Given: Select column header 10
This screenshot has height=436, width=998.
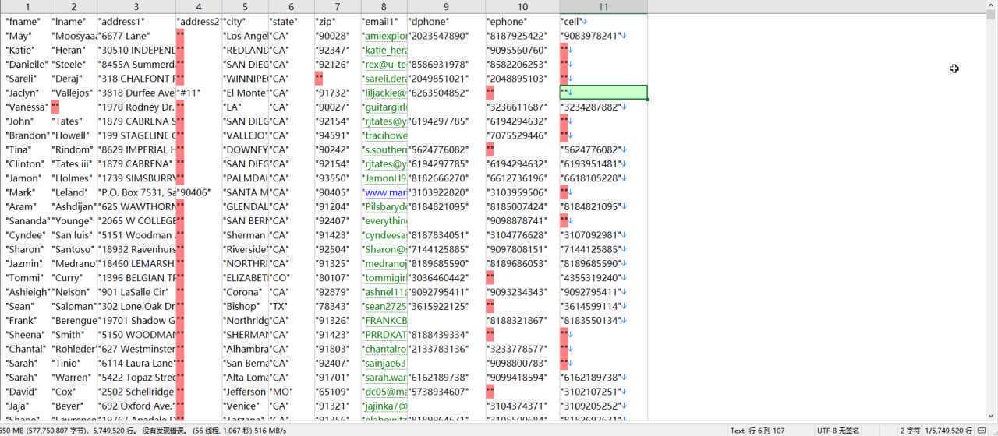Looking at the screenshot, I should [522, 7].
